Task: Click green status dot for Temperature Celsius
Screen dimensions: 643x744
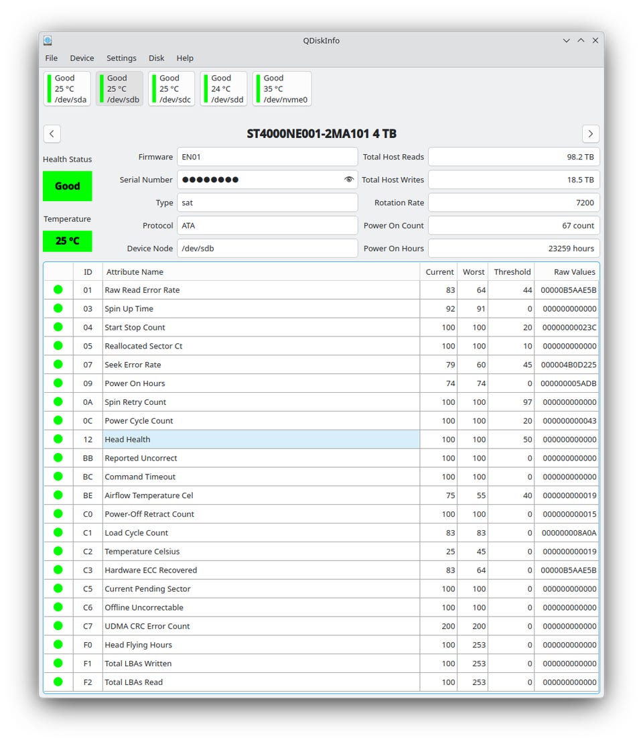Action: click(58, 551)
